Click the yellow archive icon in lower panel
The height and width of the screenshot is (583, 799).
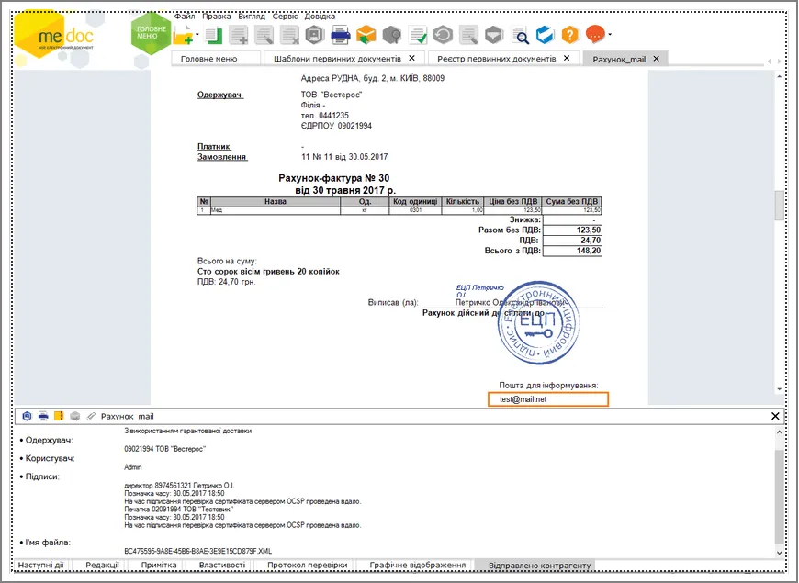tap(59, 416)
